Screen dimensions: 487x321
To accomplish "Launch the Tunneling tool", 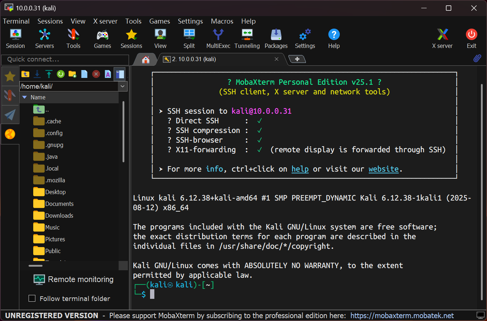I will [247, 38].
